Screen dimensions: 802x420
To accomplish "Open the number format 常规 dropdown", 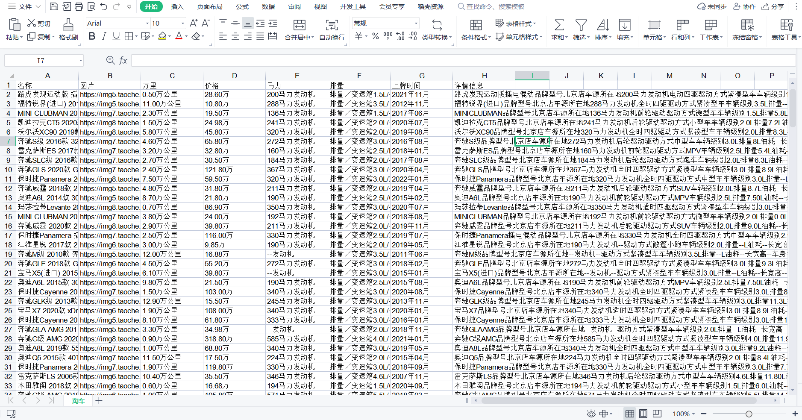I will [x=416, y=23].
